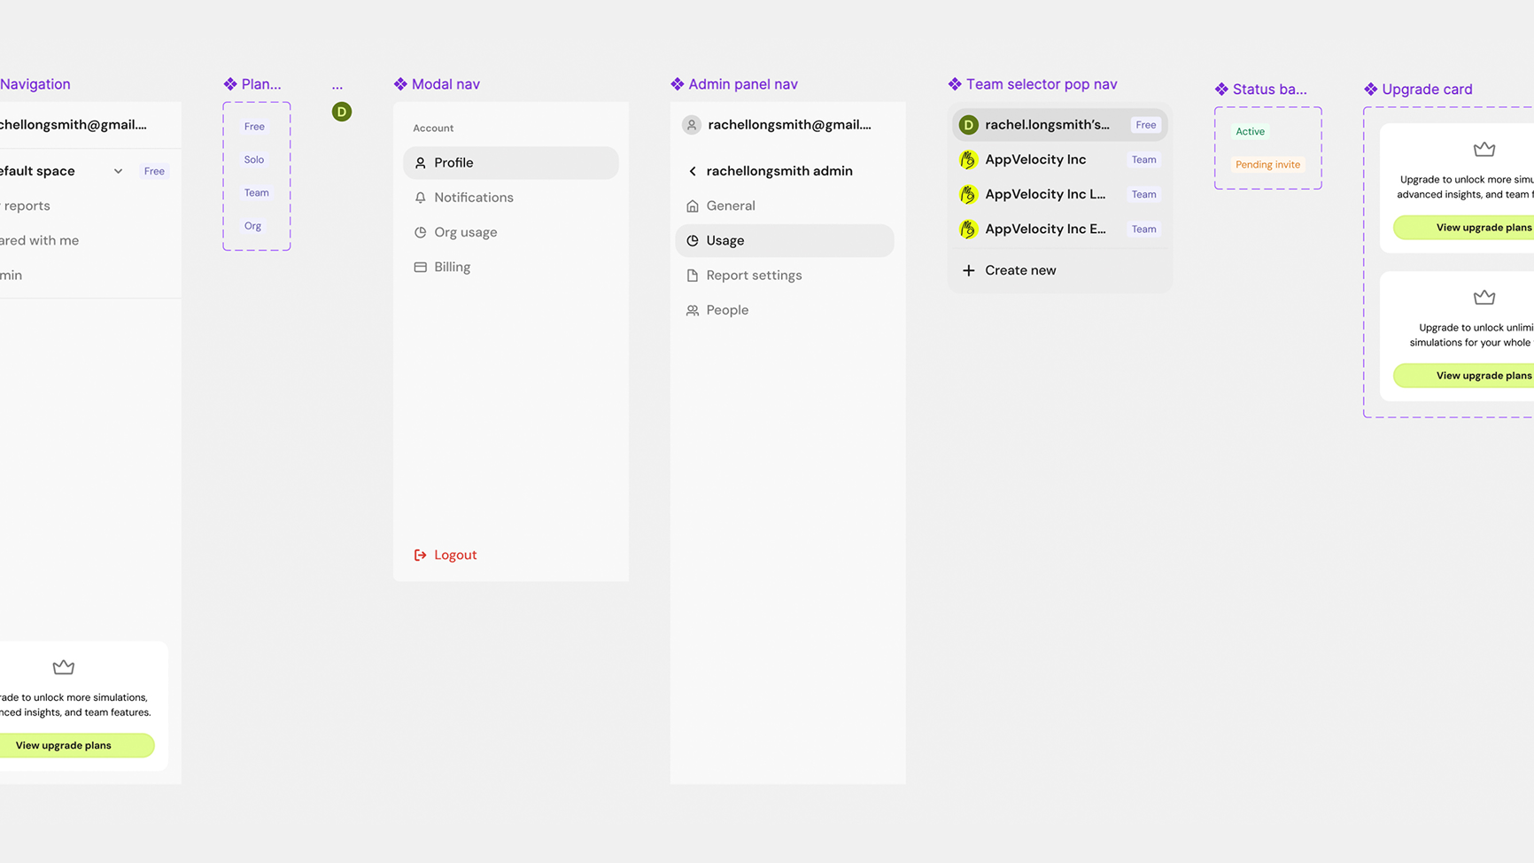This screenshot has width=1534, height=863.
Task: Select the AppVelocity Inc E... team row
Action: pos(1059,229)
